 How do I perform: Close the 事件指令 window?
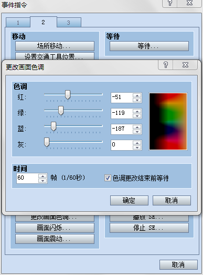coord(189,3)
